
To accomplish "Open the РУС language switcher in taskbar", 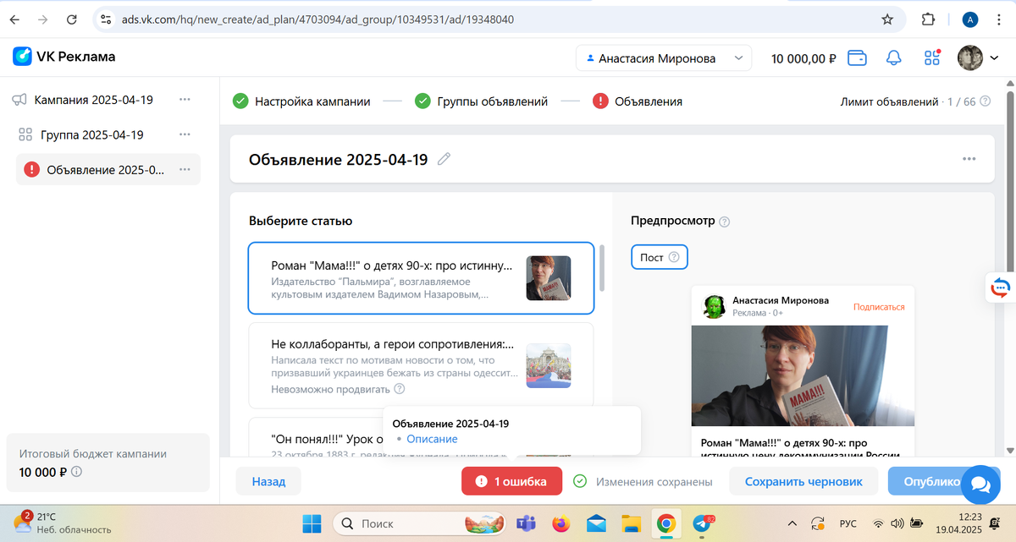I will click(x=848, y=523).
